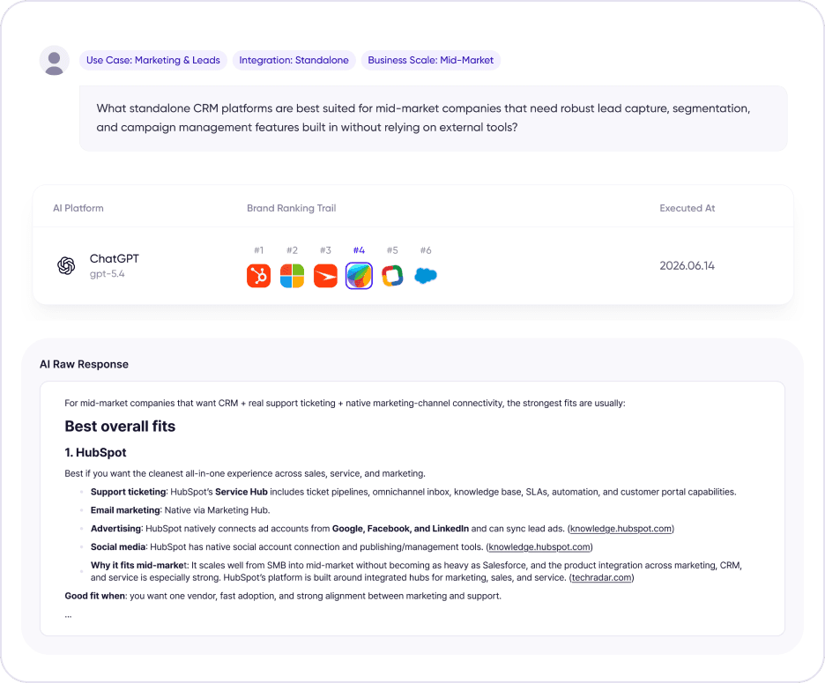Click the Integration: Standalone tag
Image resolution: width=825 pixels, height=683 pixels.
click(294, 60)
